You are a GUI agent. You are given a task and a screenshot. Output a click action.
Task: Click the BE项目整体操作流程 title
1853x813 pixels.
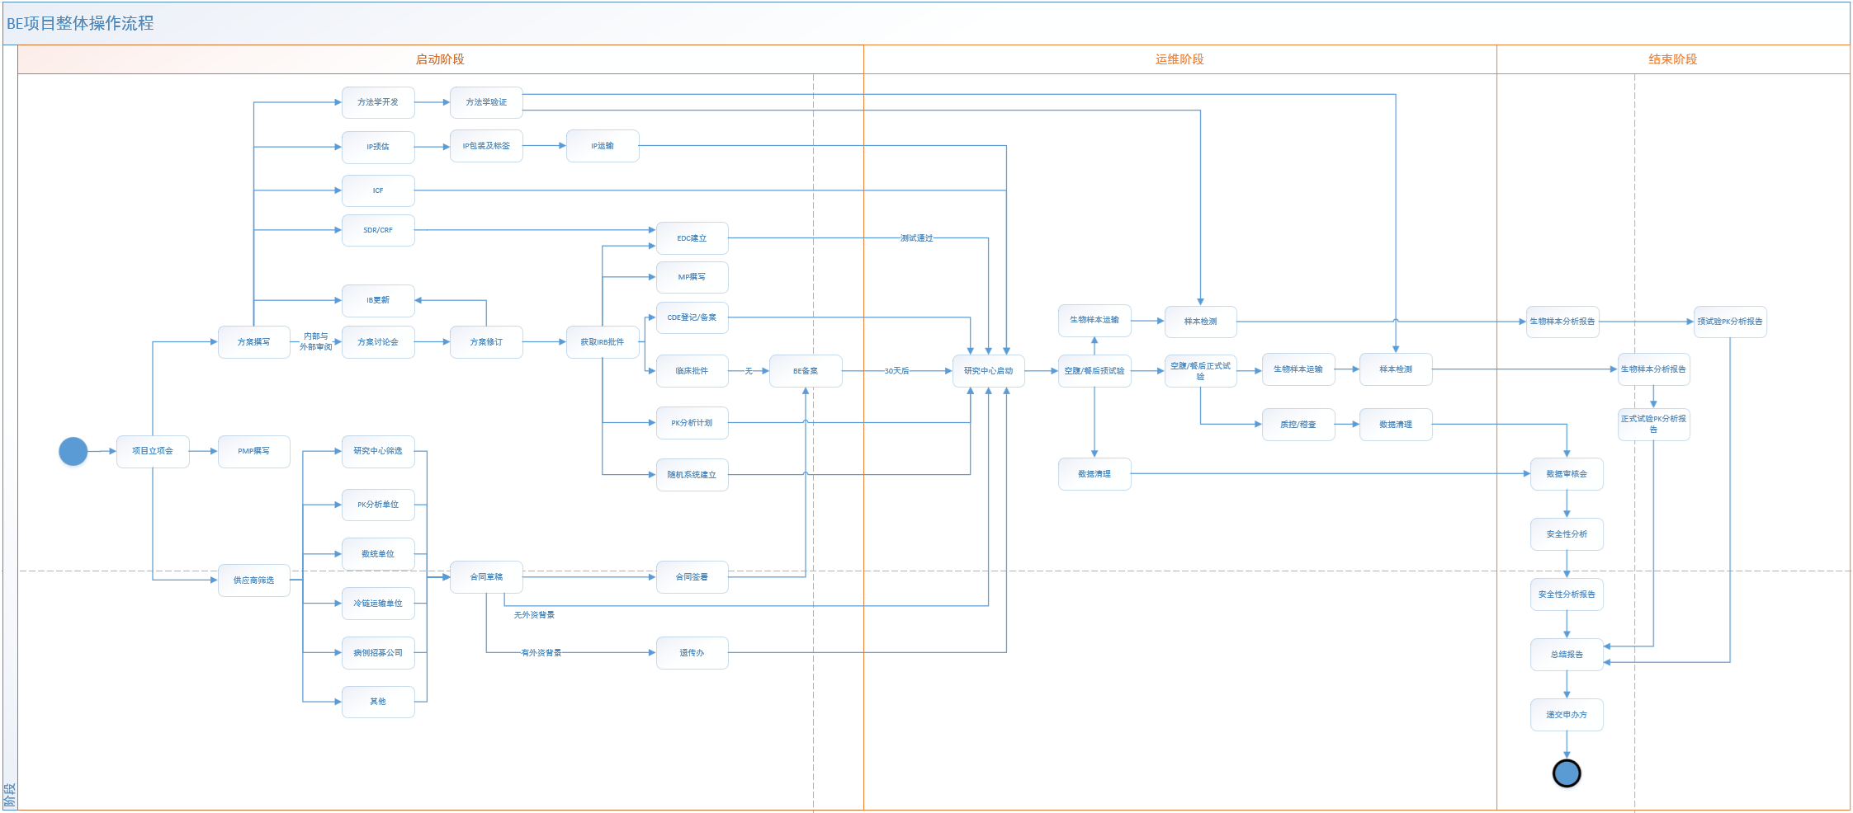coord(80,23)
